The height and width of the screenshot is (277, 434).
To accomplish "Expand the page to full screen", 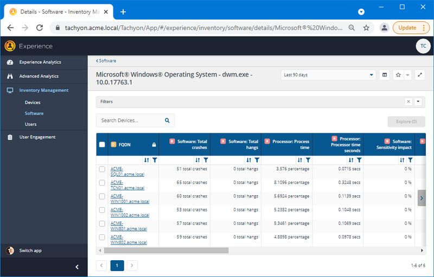I will (420, 75).
